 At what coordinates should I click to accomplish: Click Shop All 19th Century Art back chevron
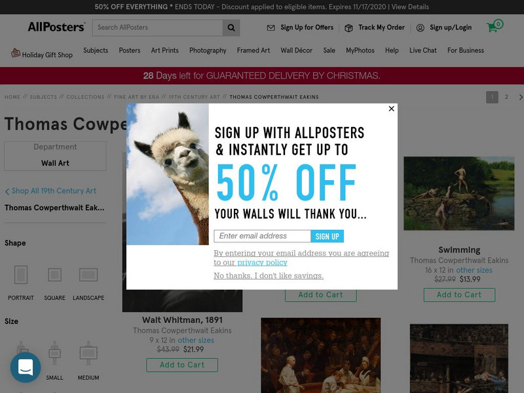7,191
